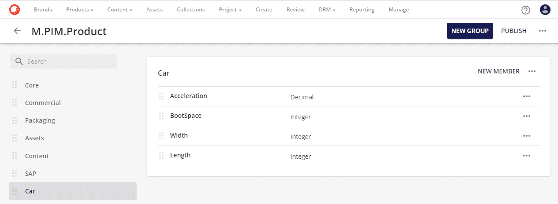Click the drag handle beside SAP
Image resolution: width=558 pixels, height=204 pixels.
(x=15, y=174)
